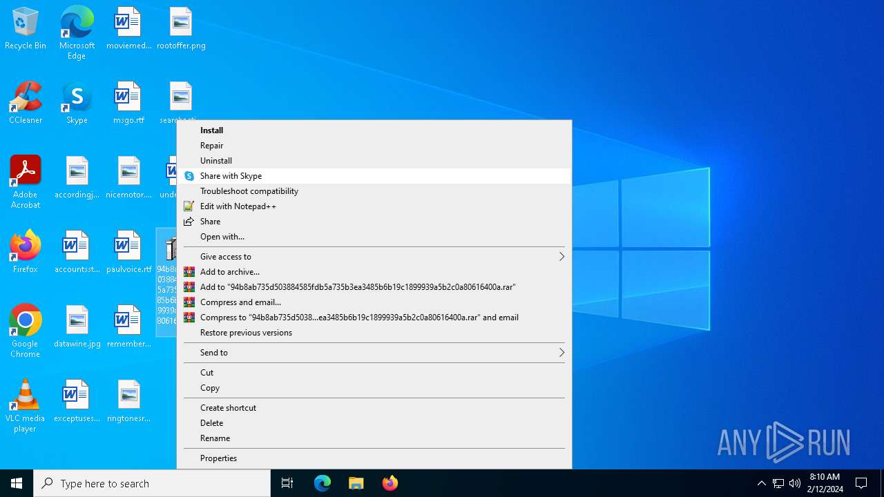Launch Edge from the taskbar
The image size is (884, 497).
(323, 483)
